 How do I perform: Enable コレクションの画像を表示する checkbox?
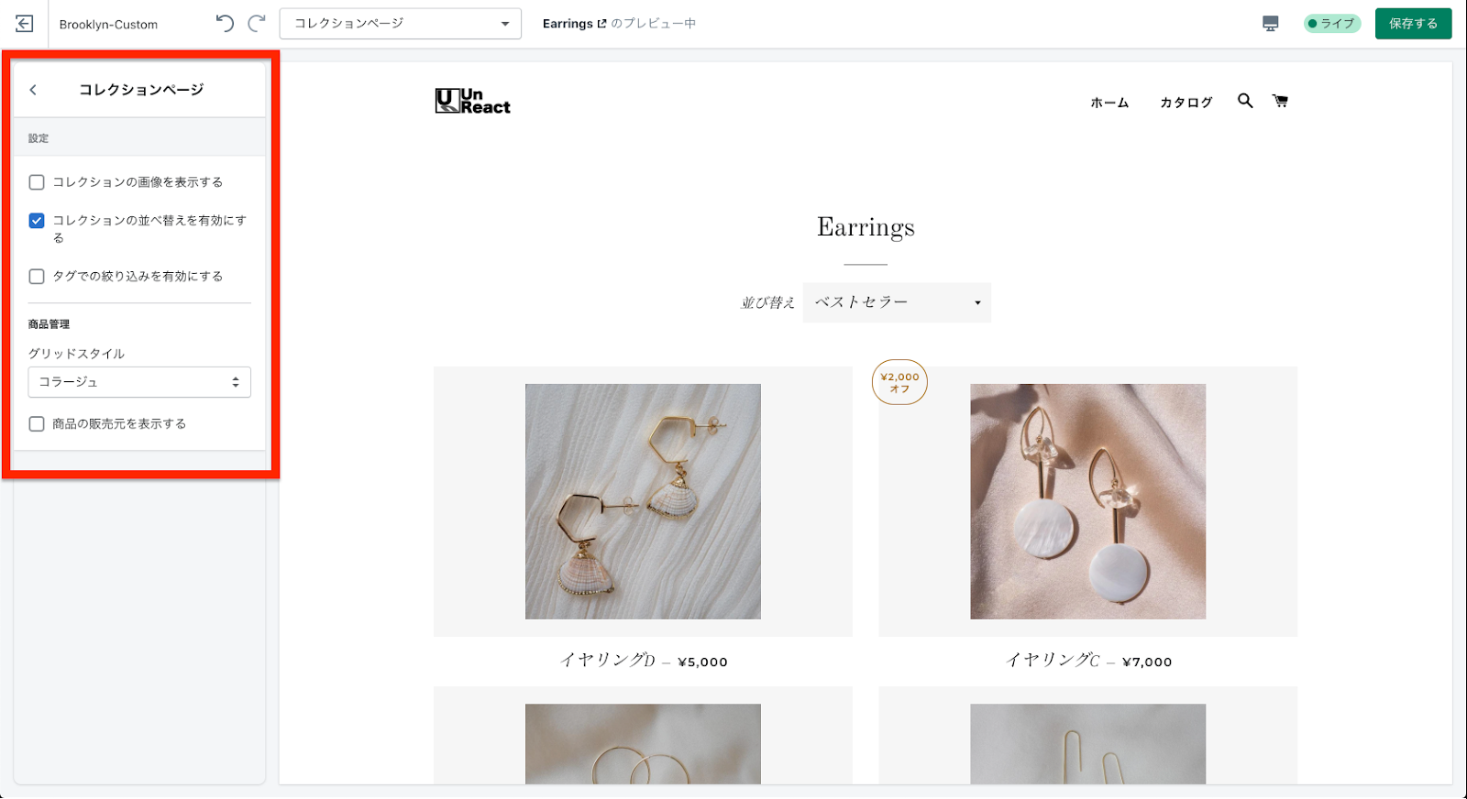[x=37, y=182]
